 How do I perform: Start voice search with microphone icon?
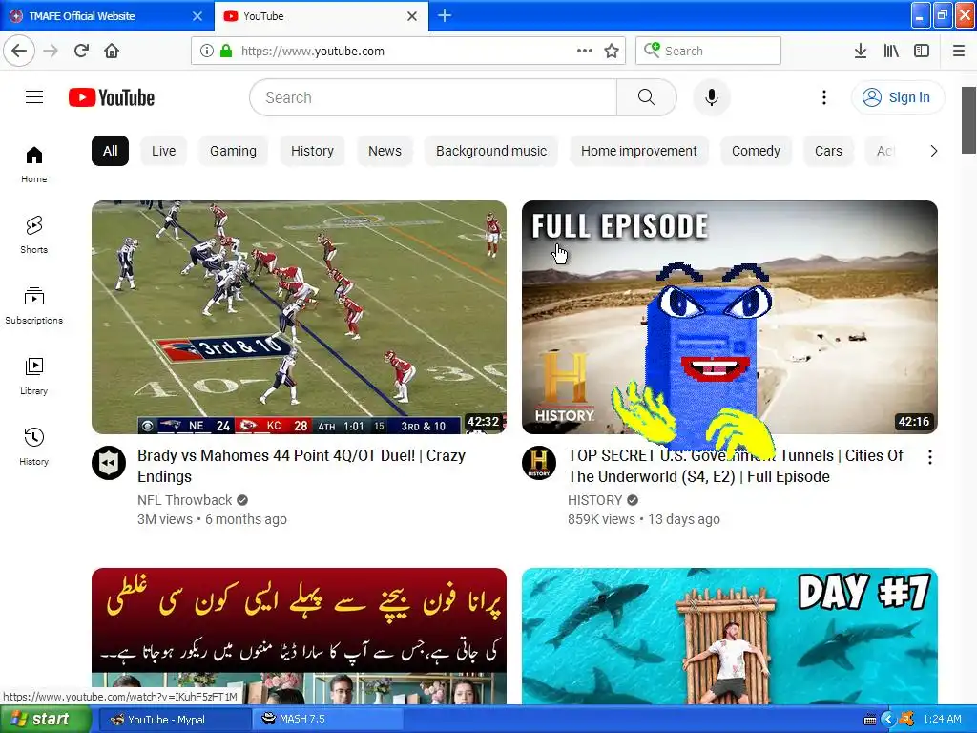[712, 97]
